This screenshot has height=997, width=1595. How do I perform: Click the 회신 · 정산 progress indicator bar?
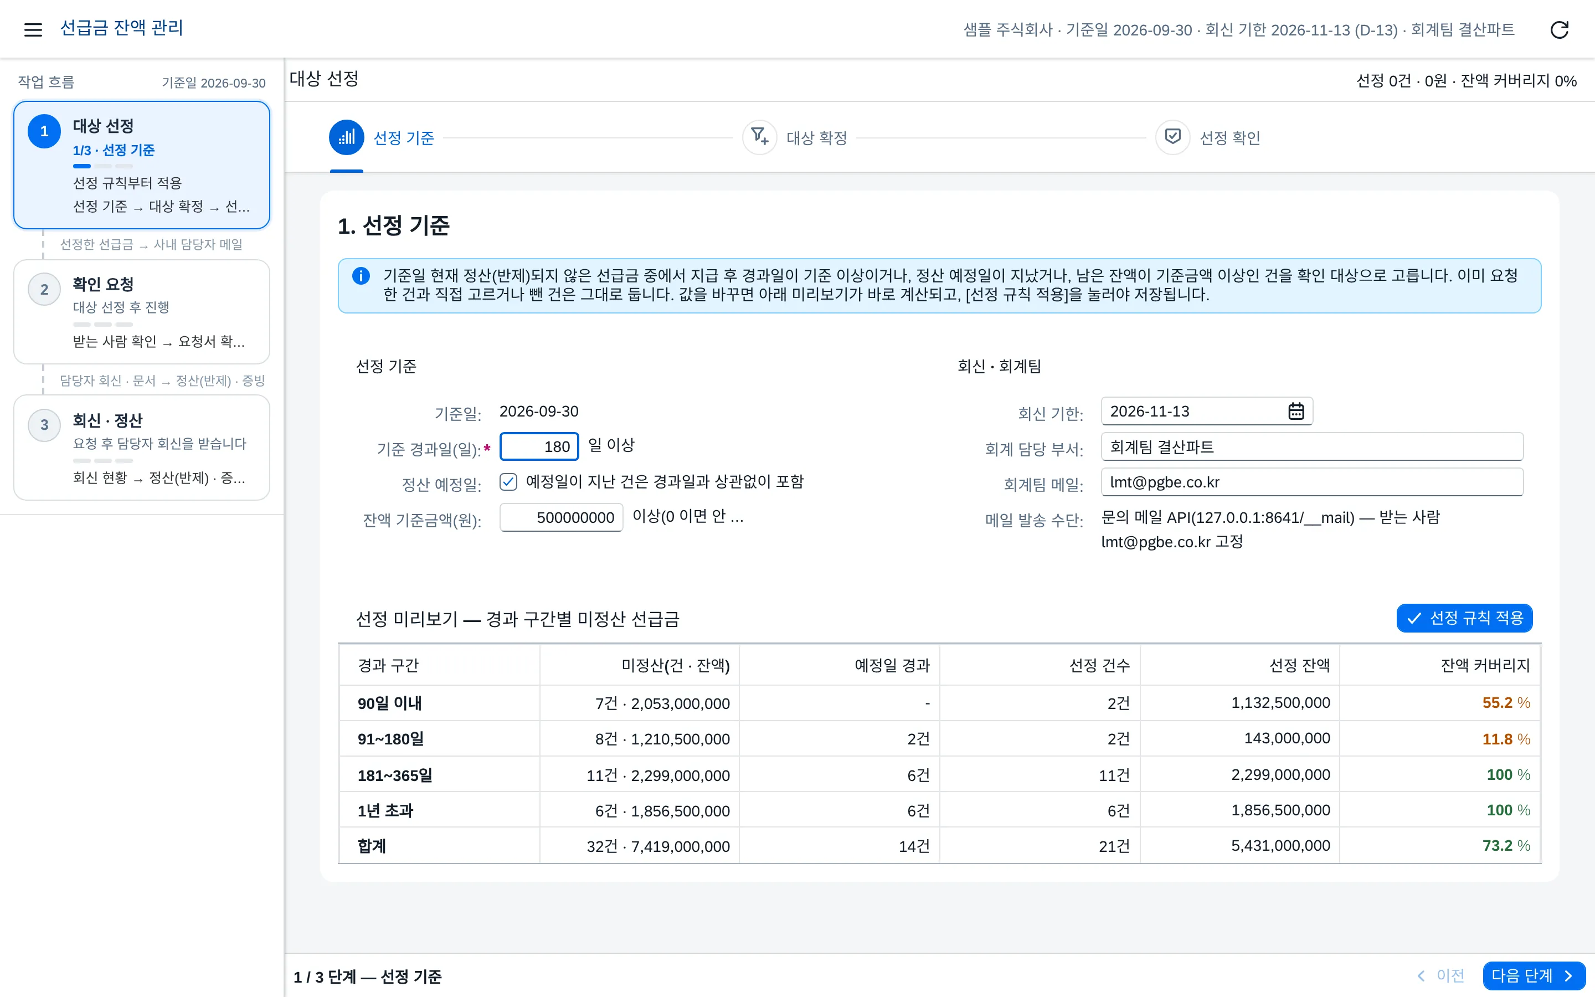[103, 460]
